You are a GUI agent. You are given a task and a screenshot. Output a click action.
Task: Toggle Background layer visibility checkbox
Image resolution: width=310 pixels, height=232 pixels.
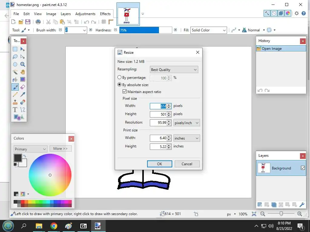click(303, 168)
